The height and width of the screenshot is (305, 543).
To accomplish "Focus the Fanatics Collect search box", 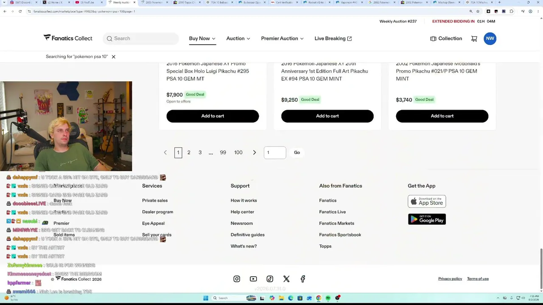I will 141,39.
